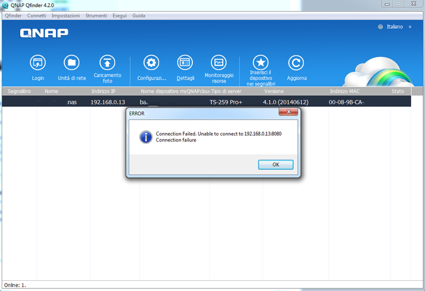Open the Connetti menu
Image resolution: width=425 pixels, height=291 pixels.
coord(37,16)
